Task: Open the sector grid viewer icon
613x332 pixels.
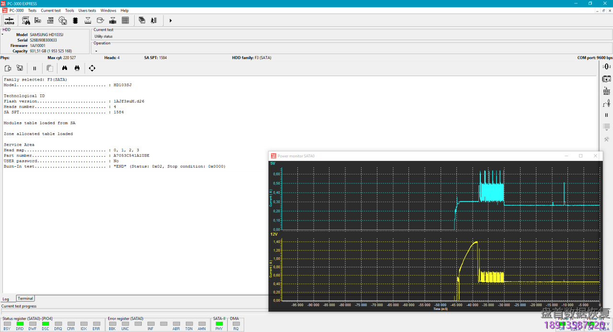Action: [x=125, y=20]
